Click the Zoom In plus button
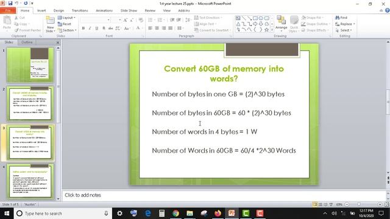The image size is (390, 219). point(380,204)
